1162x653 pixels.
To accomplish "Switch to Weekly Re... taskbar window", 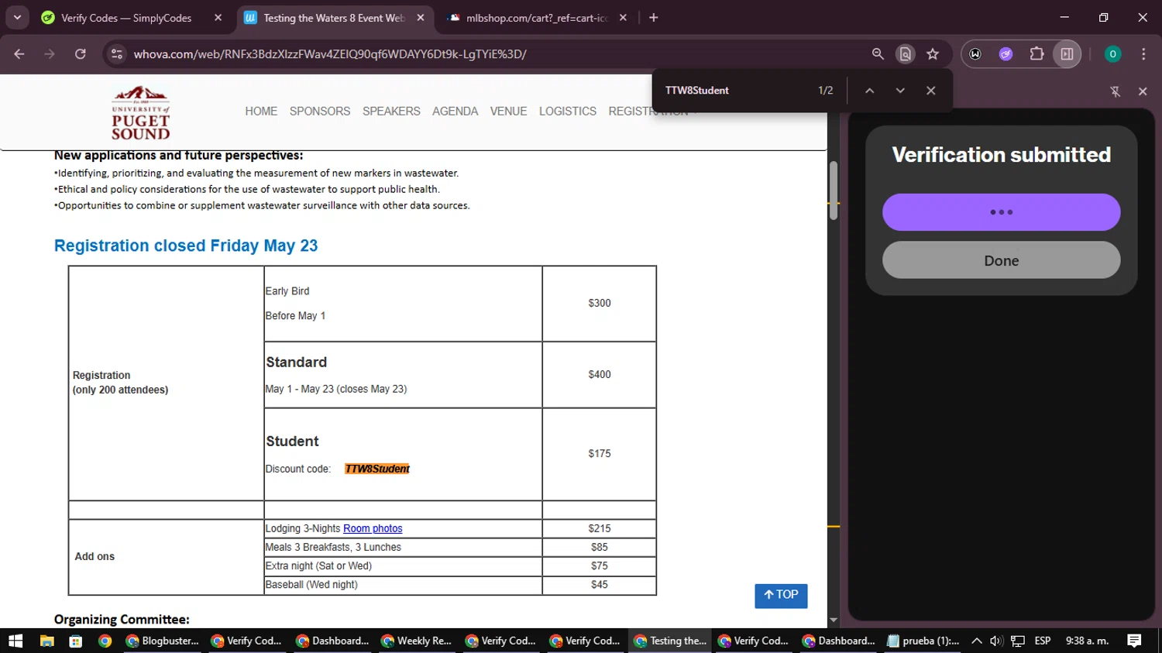I will [416, 641].
